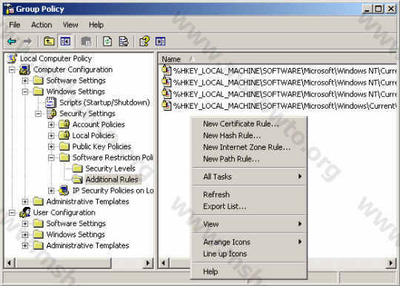Screen dimensions: 400x286
Task: Select Export List in the context menu
Action: tap(249, 206)
